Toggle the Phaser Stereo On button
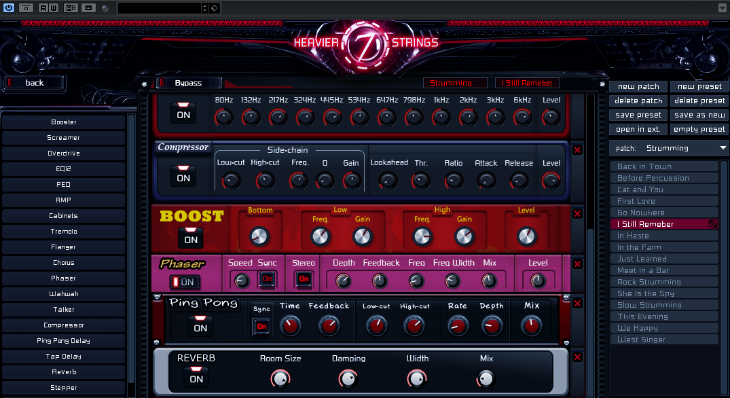Image resolution: width=730 pixels, height=398 pixels. (304, 279)
